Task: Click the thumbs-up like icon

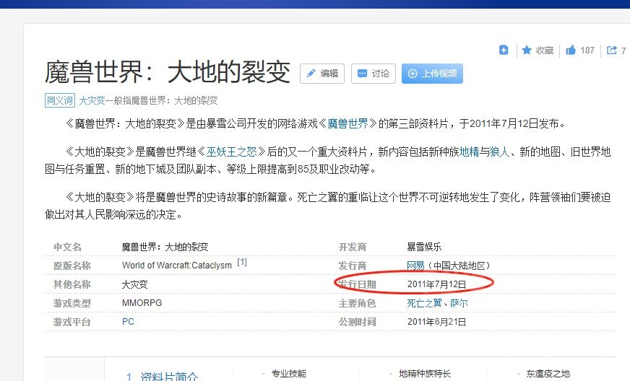Action: 571,50
